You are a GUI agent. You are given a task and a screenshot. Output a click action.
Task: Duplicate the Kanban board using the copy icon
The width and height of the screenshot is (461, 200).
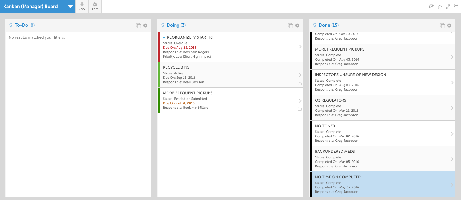(x=431, y=6)
